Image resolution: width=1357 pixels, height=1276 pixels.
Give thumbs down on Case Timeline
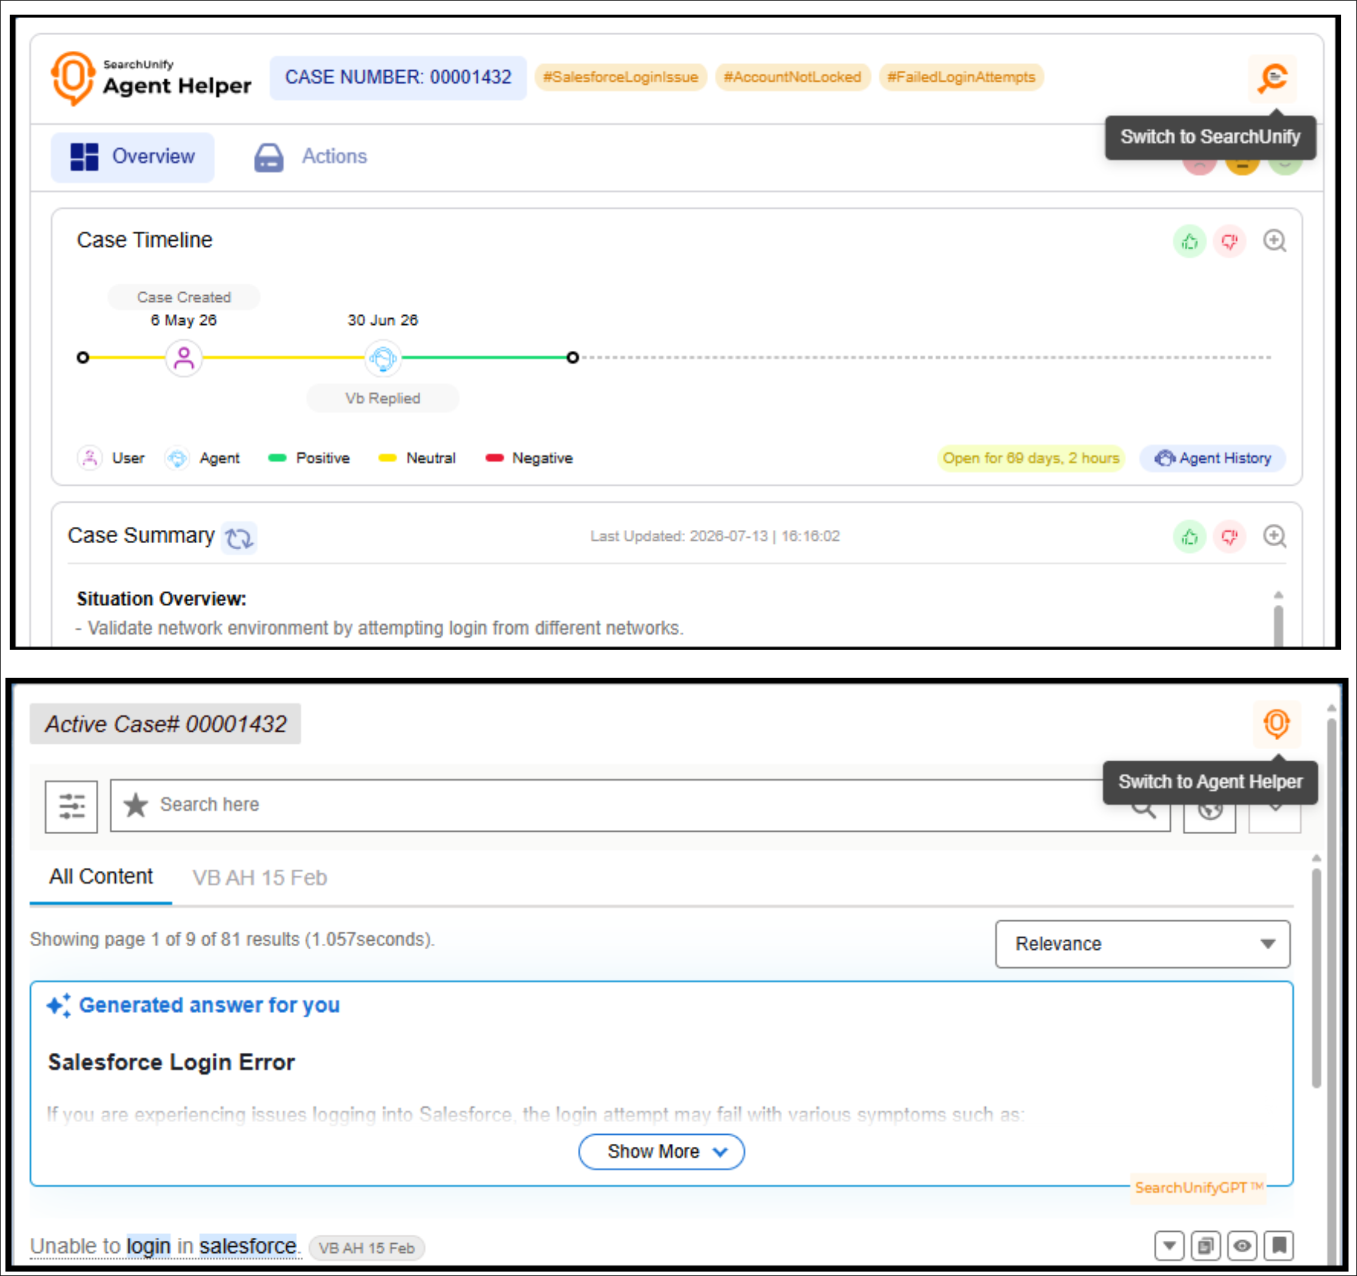click(x=1229, y=241)
